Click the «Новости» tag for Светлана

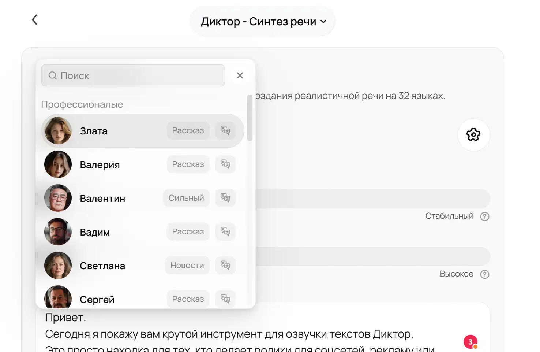point(187,266)
